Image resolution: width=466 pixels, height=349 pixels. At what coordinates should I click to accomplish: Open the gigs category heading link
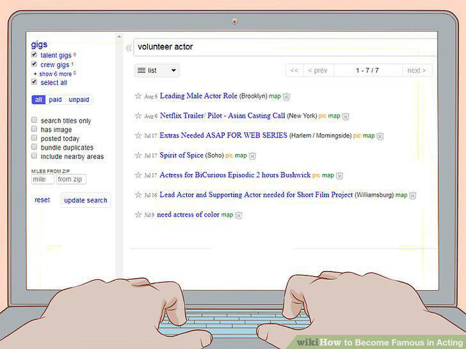(39, 45)
